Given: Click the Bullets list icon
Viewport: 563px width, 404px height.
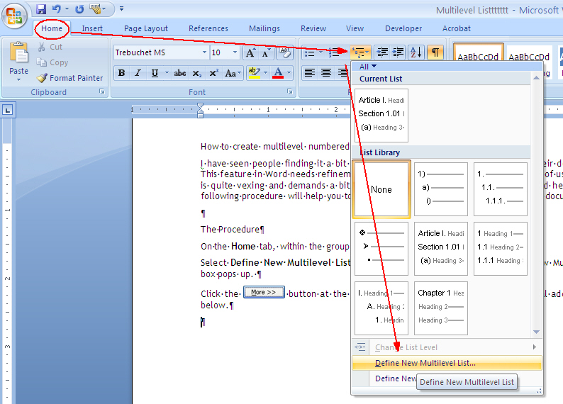Looking at the screenshot, I should [x=309, y=53].
